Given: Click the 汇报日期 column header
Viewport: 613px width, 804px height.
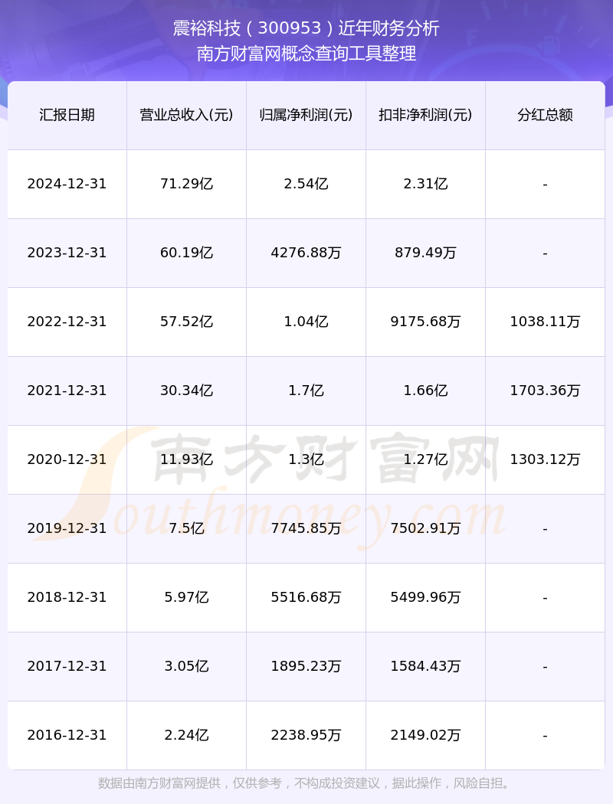Looking at the screenshot, I should coord(67,115).
